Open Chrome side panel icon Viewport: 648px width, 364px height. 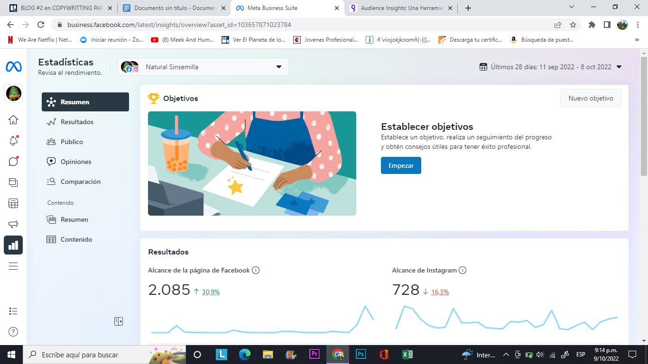click(x=607, y=25)
